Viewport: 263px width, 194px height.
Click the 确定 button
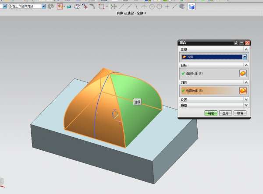211,113
